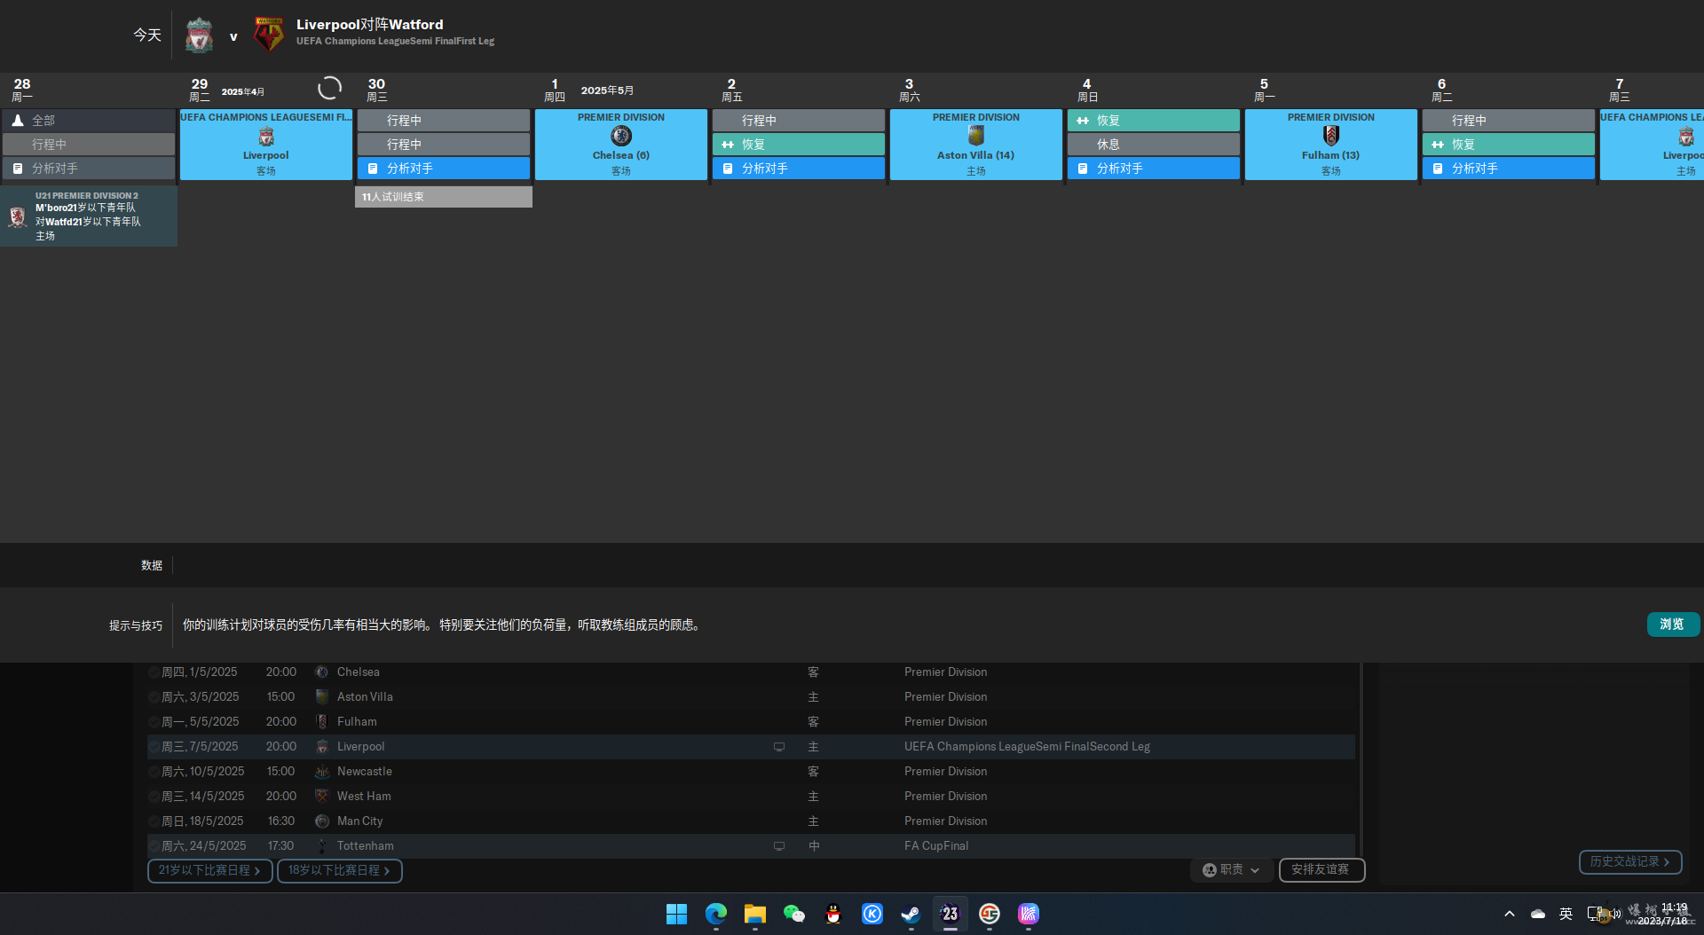1704x935 pixels.
Task: Click the Watford crest in the header
Action: pyautogui.click(x=268, y=35)
